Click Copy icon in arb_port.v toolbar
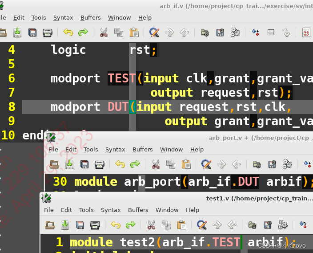 [171, 164]
